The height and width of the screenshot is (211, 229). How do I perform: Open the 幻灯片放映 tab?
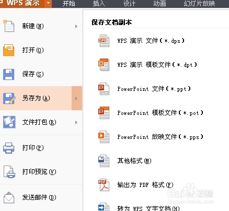click(199, 4)
